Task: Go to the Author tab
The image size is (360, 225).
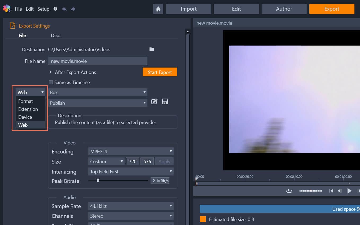Action: point(284,9)
